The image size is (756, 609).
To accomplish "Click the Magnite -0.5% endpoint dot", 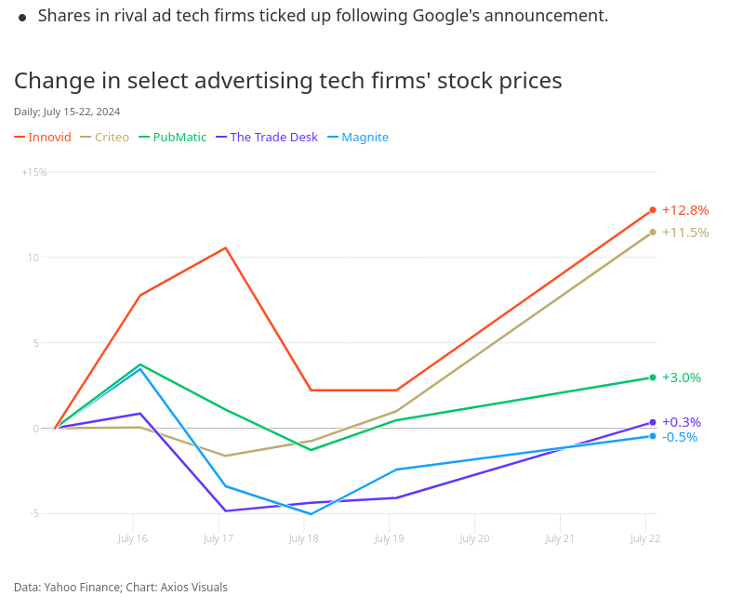I will coord(653,437).
